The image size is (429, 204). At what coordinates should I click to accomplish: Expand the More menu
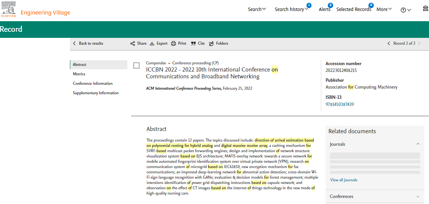pos(384,9)
